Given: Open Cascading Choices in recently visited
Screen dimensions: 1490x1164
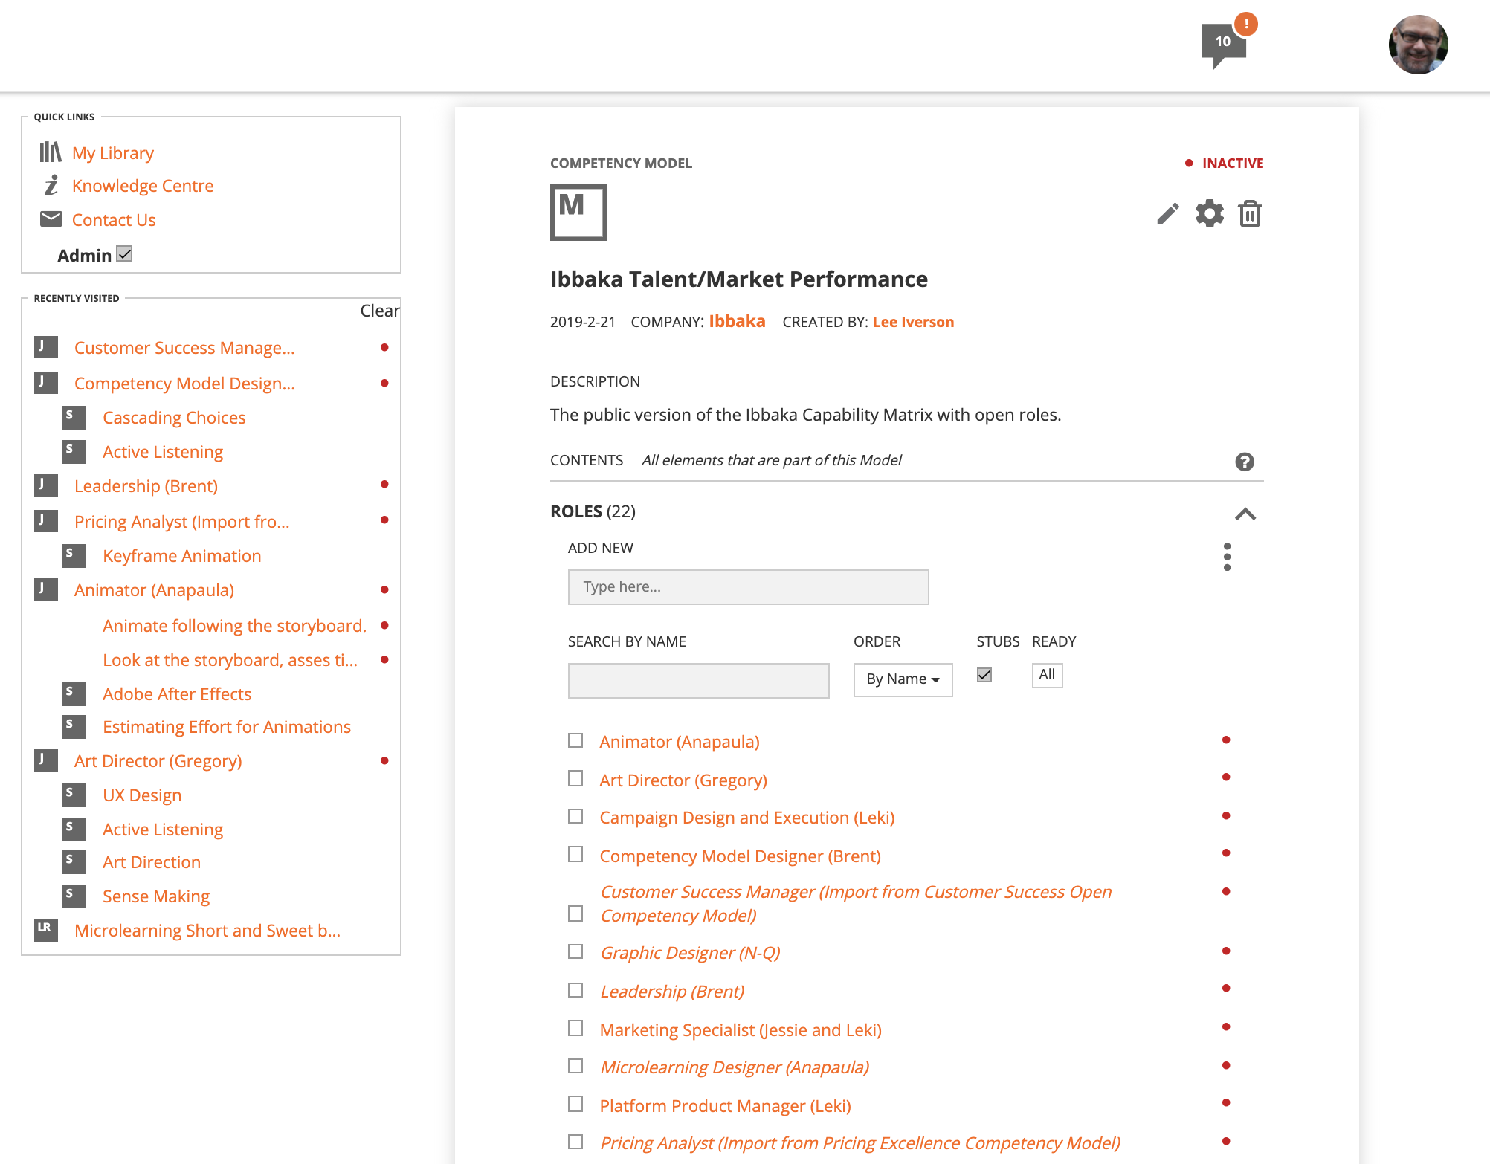Looking at the screenshot, I should (x=174, y=418).
